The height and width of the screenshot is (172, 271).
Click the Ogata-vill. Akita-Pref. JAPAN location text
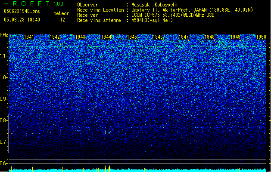click(192, 10)
